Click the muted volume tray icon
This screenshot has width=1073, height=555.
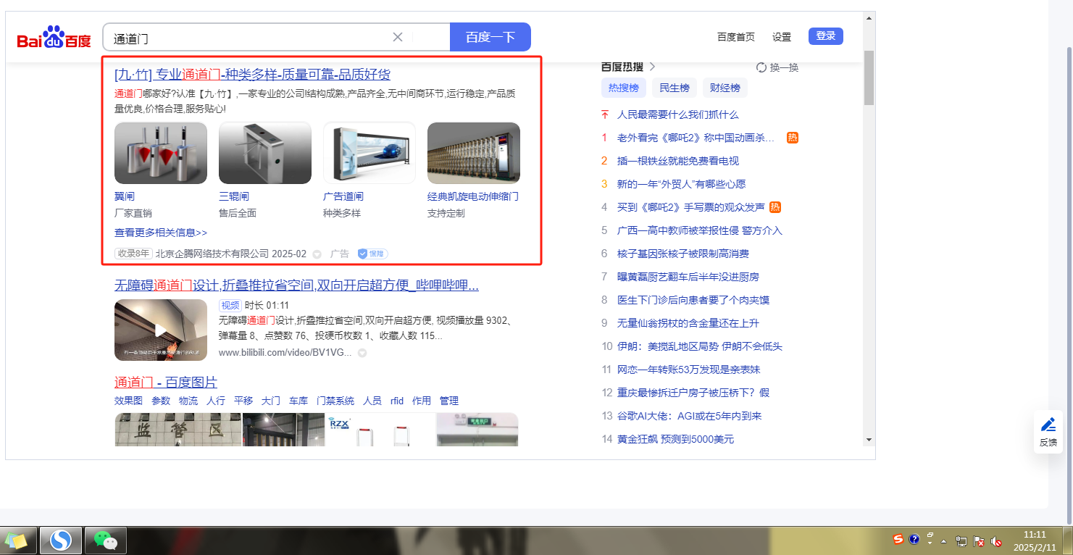[996, 541]
